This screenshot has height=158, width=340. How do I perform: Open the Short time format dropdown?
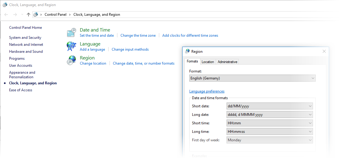[x=270, y=123]
